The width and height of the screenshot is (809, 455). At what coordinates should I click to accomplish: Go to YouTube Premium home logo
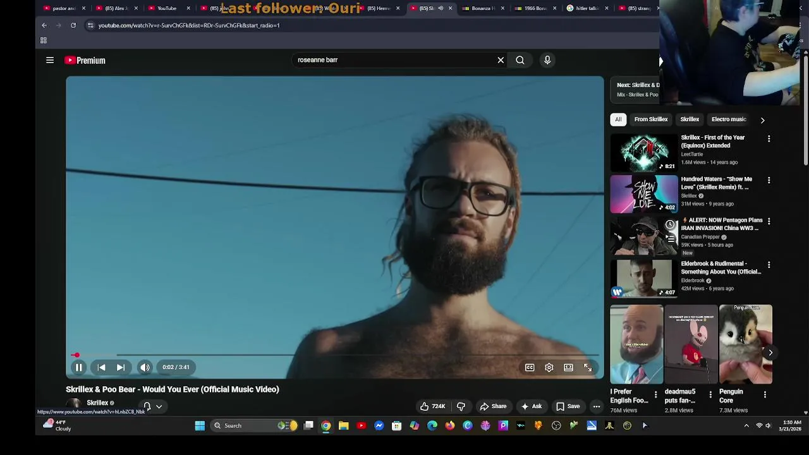point(85,60)
